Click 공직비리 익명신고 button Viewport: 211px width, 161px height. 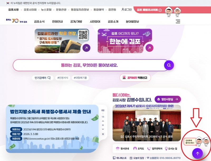pos(135,78)
